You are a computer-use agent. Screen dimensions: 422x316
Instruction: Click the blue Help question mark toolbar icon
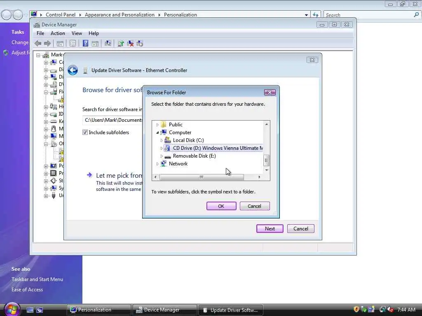[x=85, y=43]
